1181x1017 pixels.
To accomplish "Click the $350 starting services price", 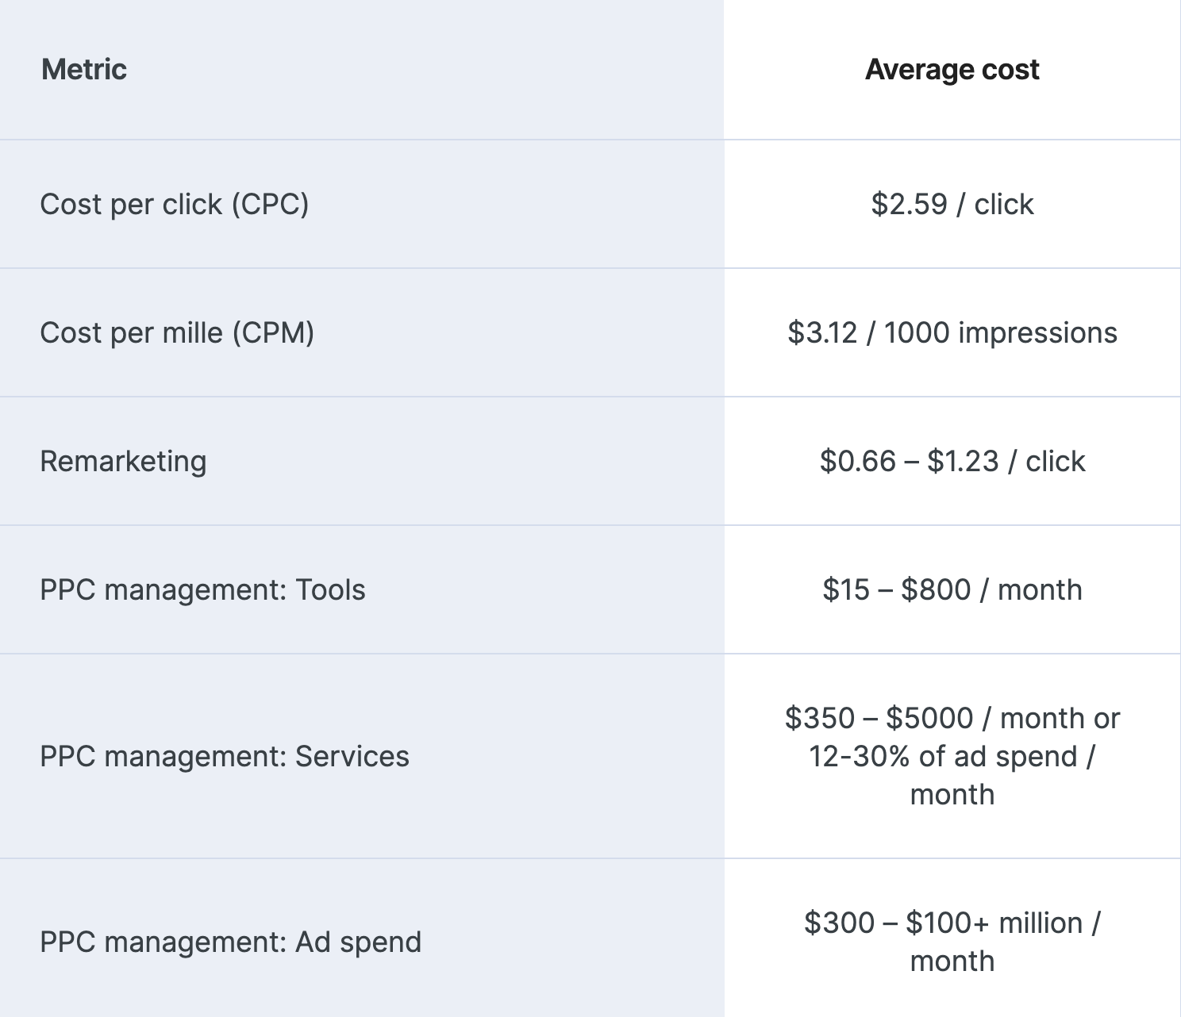I will [x=819, y=719].
